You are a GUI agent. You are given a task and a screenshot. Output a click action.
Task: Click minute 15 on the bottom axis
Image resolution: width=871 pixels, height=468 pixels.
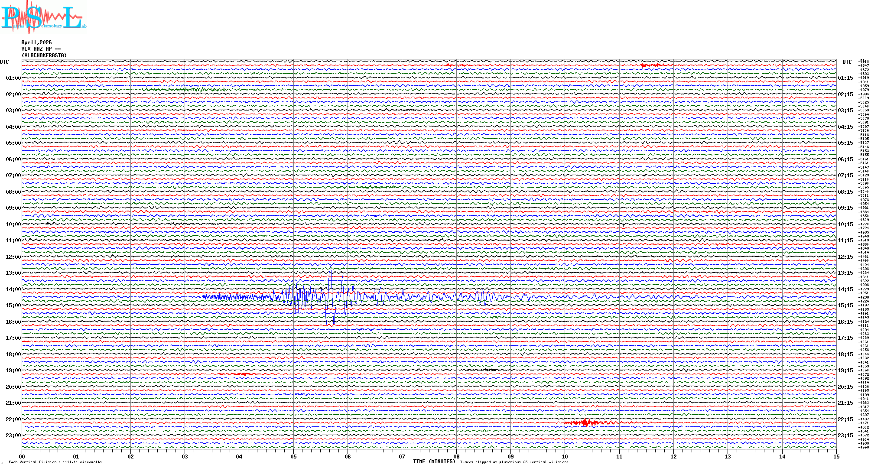(836, 456)
